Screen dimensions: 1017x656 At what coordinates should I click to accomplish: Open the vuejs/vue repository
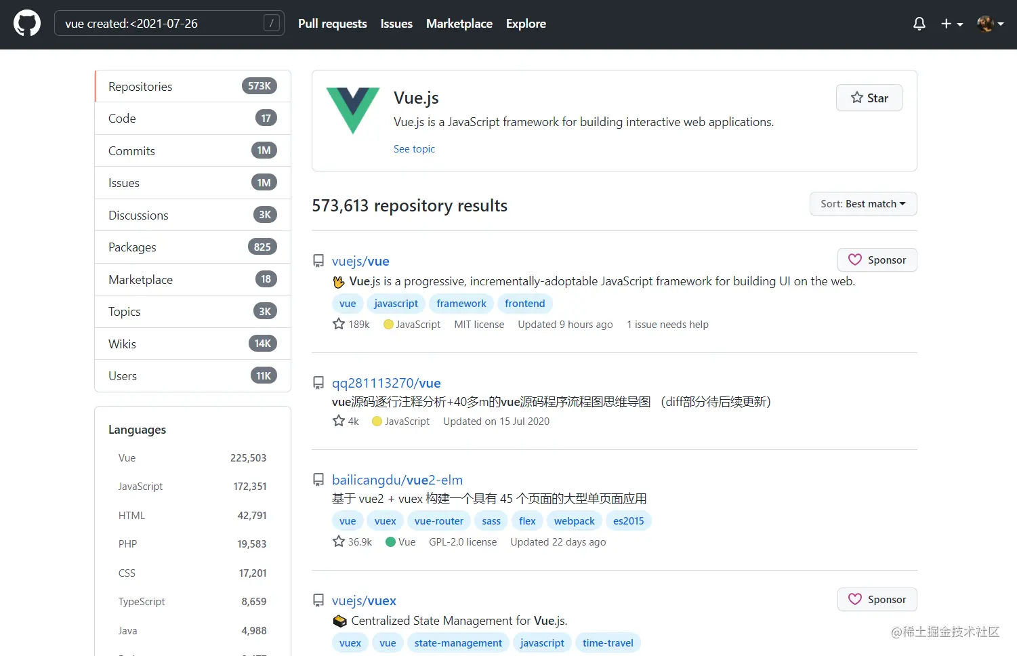360,261
